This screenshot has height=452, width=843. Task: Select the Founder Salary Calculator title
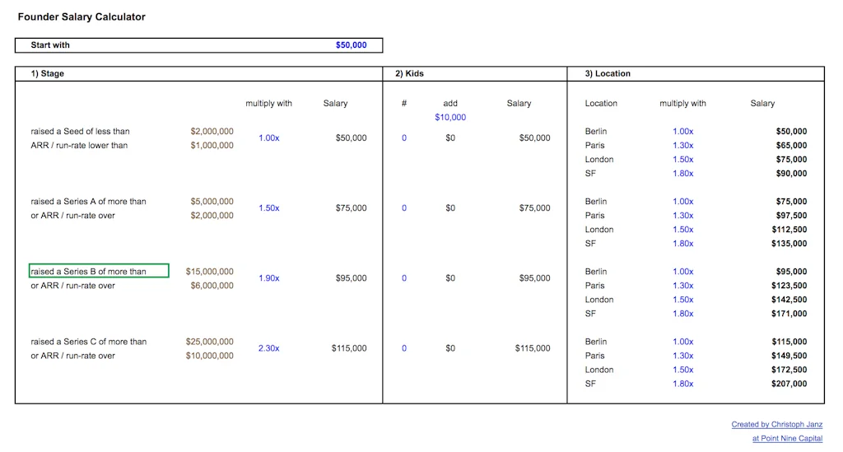[82, 17]
